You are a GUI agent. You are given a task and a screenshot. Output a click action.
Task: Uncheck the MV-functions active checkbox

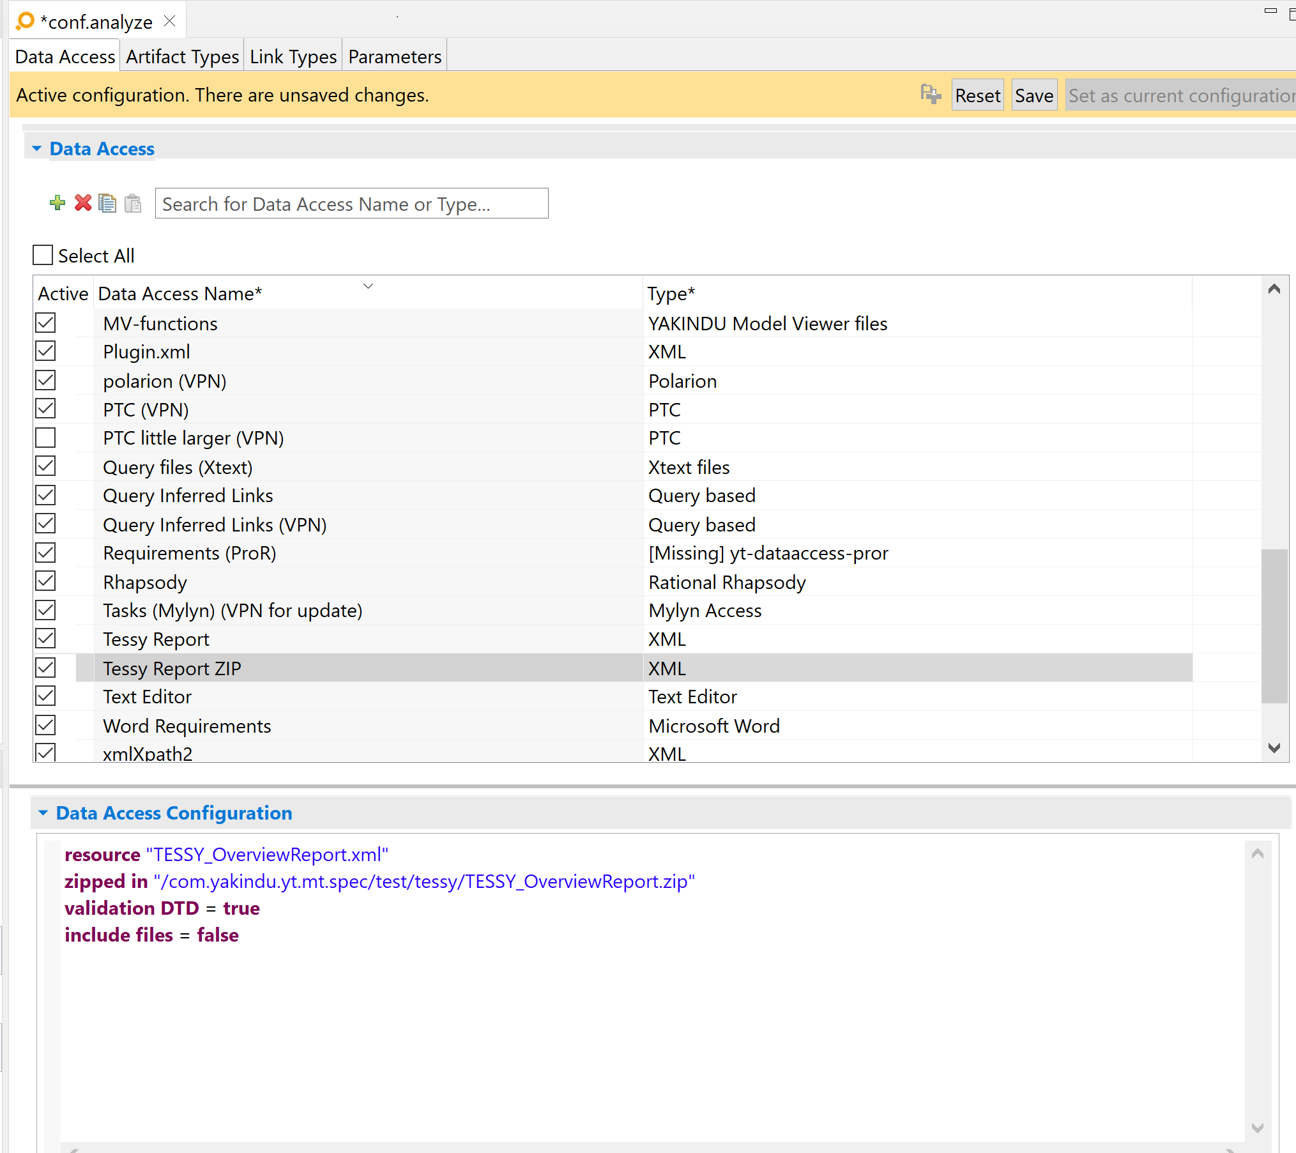(45, 323)
